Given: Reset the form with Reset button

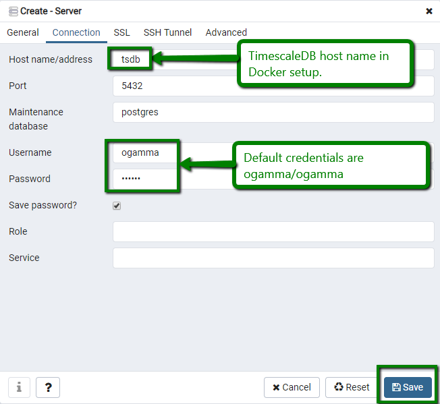Looking at the screenshot, I should click(352, 387).
